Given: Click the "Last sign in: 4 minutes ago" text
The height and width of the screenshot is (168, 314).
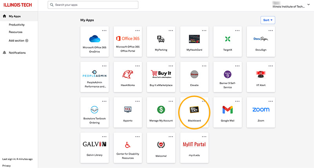Looking at the screenshot, I should point(17,159).
